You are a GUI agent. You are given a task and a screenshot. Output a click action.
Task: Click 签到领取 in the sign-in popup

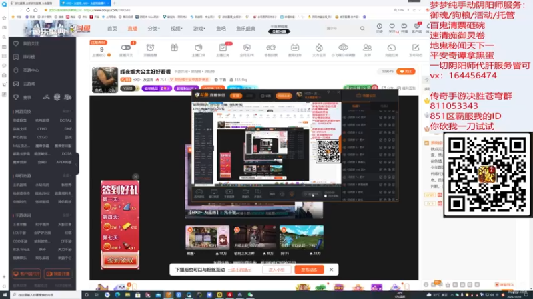point(120,260)
